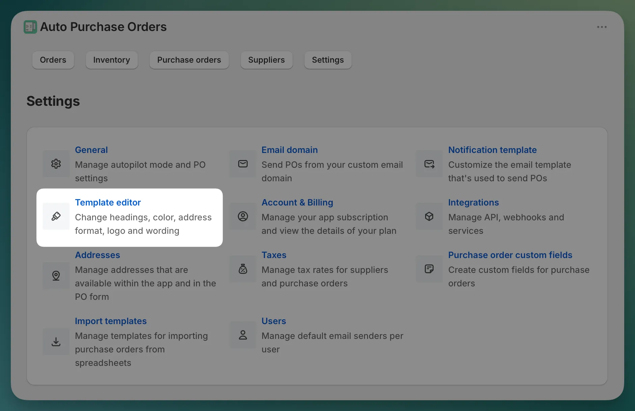Screen dimensions: 635x411
Task: Switch to the Orders tab
Action: pos(53,60)
